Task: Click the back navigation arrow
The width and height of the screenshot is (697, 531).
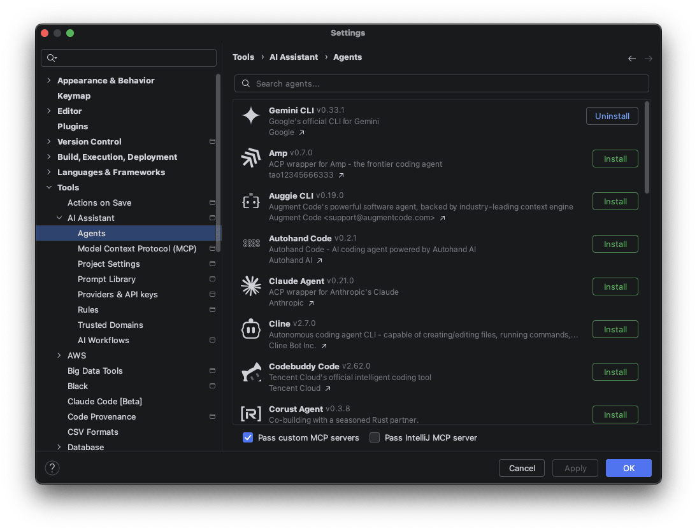Action: [631, 58]
